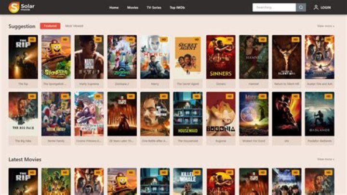
Task: Click the 'xXx' title text
Action: tap(287, 141)
